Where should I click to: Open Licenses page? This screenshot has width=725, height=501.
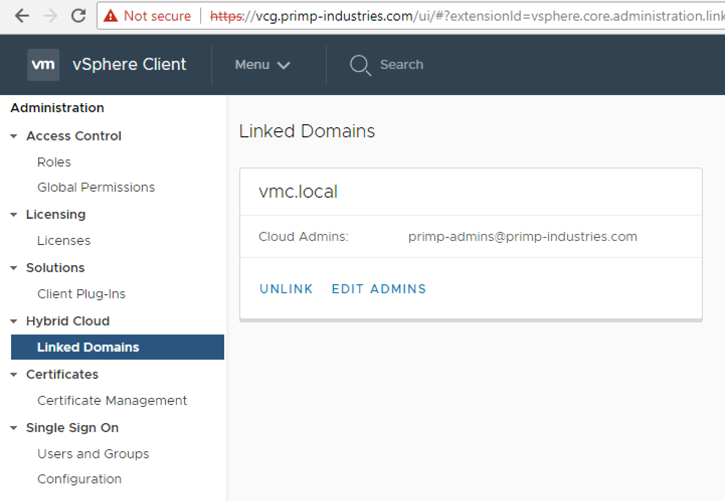click(64, 240)
